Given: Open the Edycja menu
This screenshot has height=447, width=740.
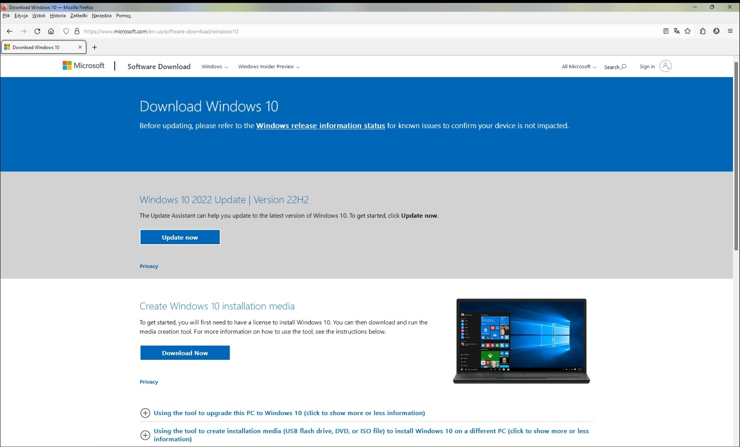Looking at the screenshot, I should pos(21,15).
